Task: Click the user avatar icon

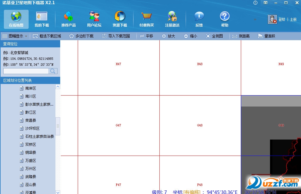Action: coord(272,19)
